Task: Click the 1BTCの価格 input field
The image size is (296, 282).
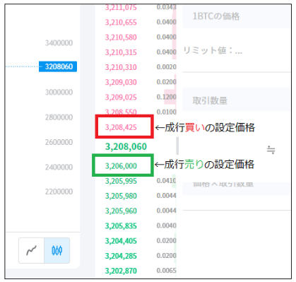Action: (237, 16)
